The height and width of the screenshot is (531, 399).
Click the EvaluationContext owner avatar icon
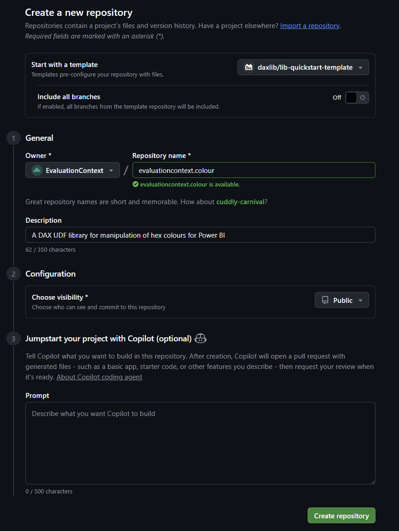[37, 171]
